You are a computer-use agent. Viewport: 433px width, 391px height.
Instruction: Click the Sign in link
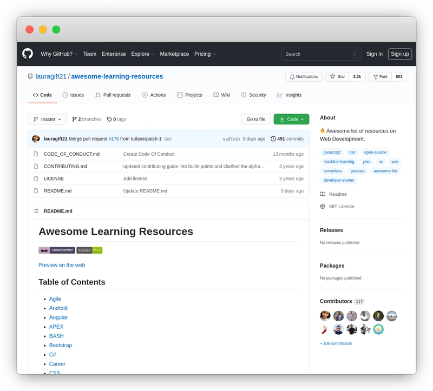(x=375, y=54)
